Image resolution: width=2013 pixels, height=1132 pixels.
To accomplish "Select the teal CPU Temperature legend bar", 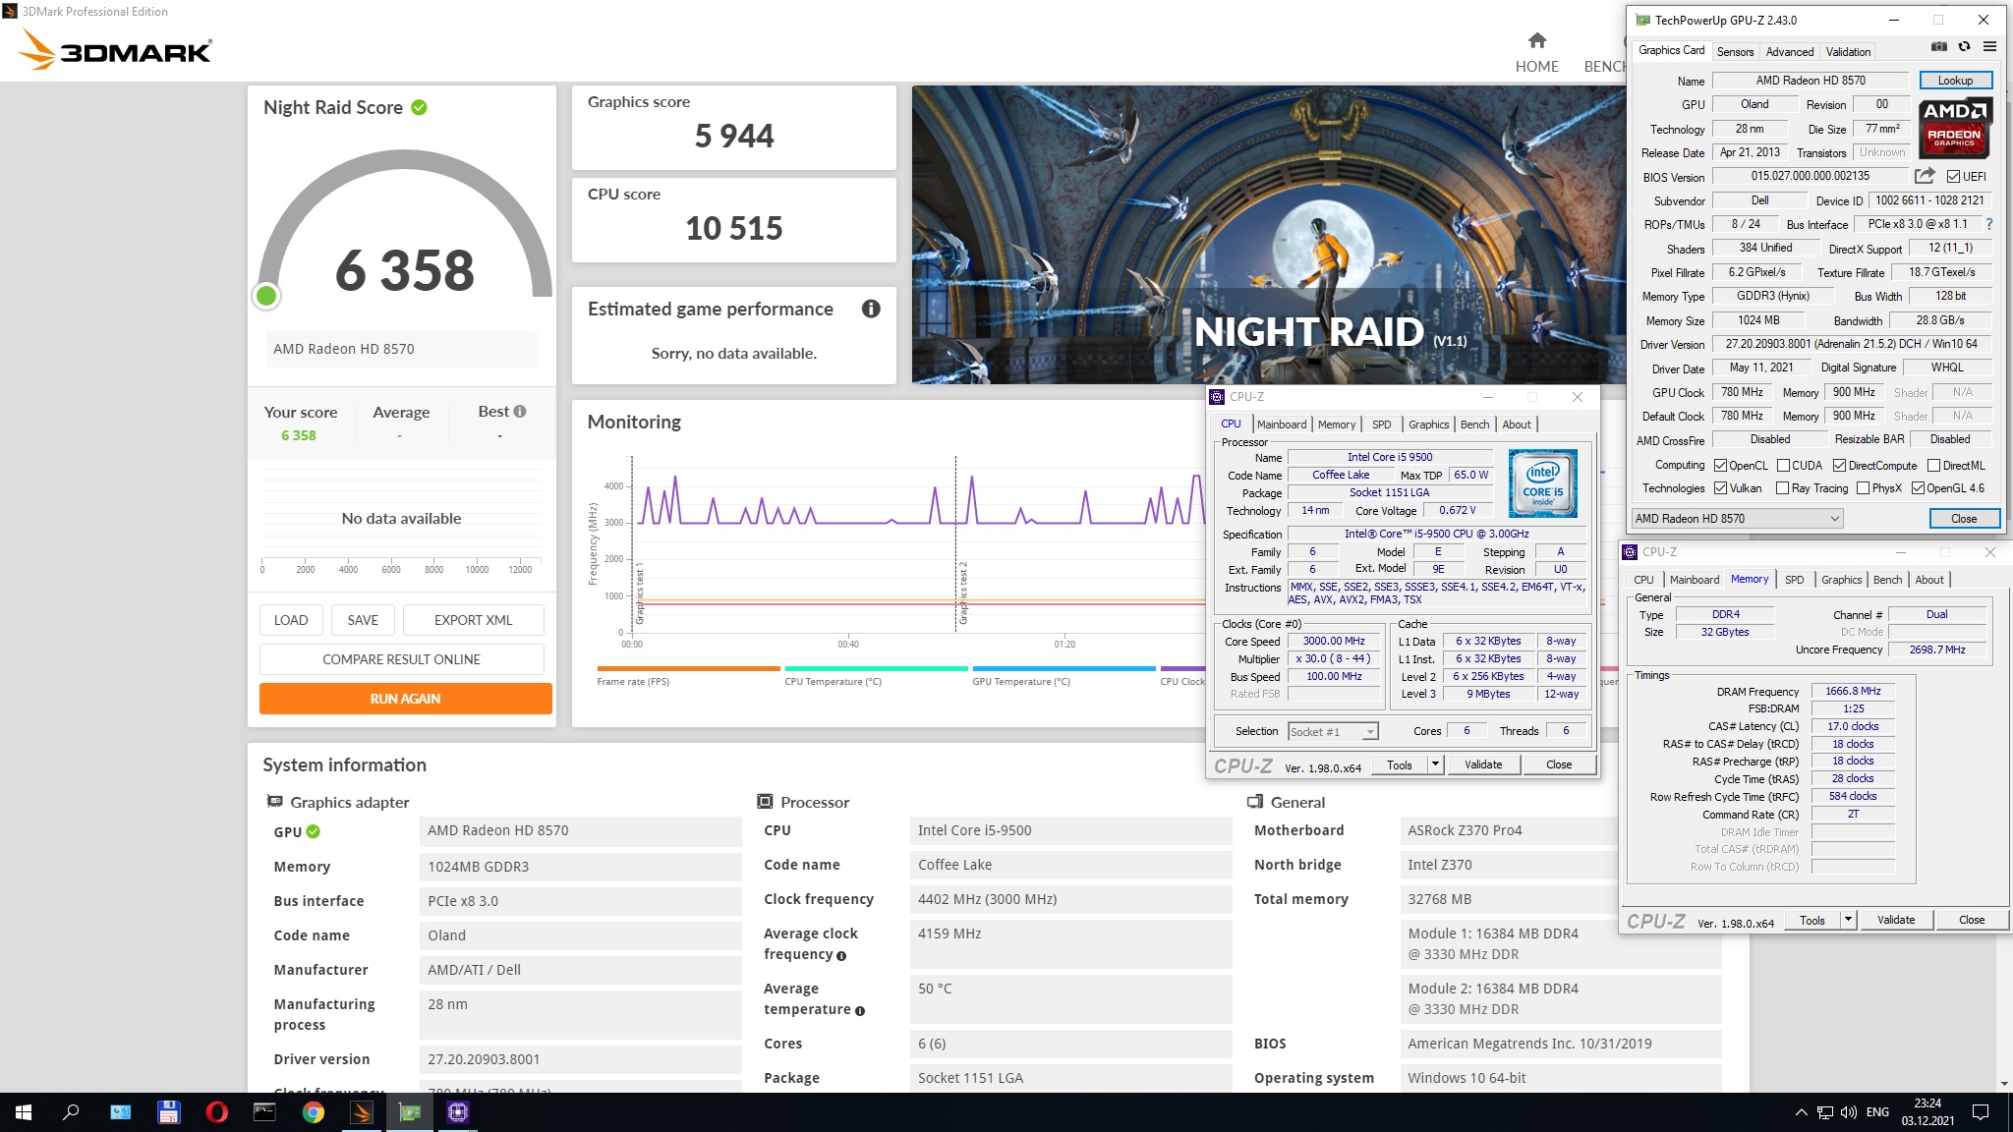I will [876, 669].
